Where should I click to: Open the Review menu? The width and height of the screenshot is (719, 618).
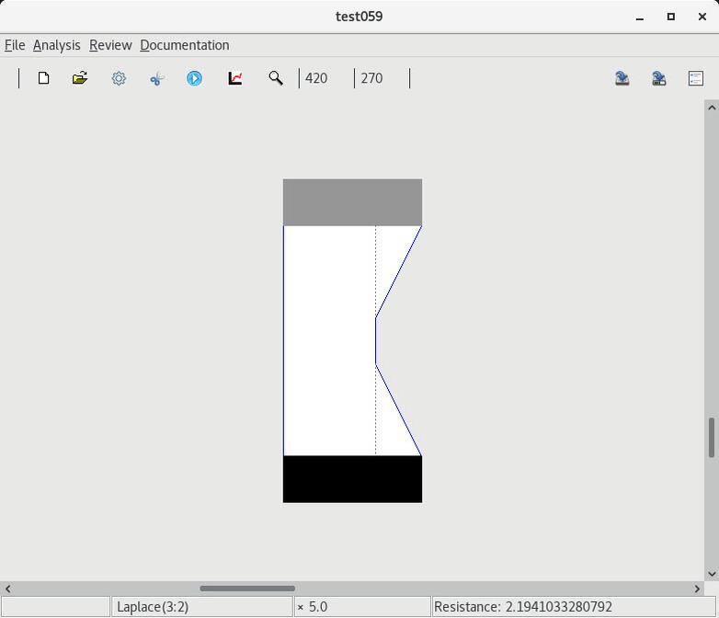point(110,45)
